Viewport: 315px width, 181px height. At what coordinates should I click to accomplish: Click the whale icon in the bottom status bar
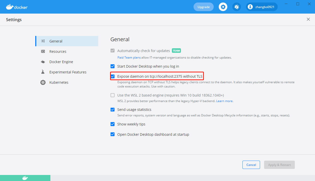click(25, 178)
